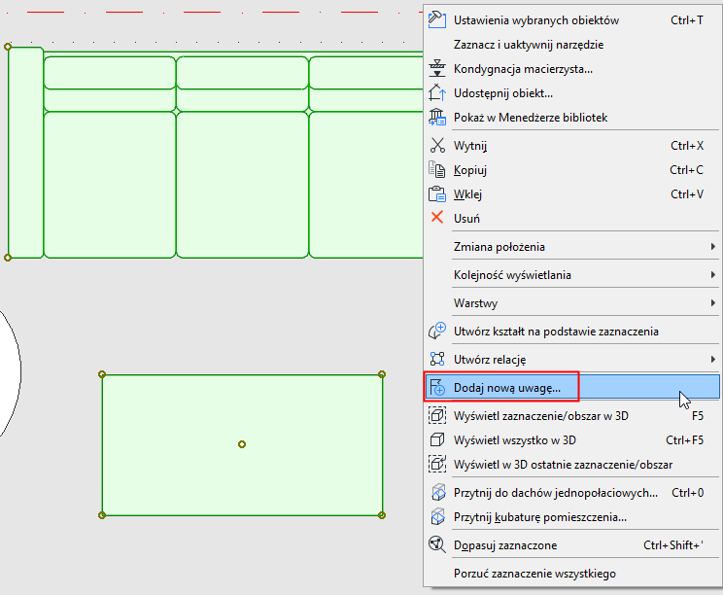Click the Pokaż w Menedżerze bibliotek icon
This screenshot has width=723, height=595.
[436, 118]
